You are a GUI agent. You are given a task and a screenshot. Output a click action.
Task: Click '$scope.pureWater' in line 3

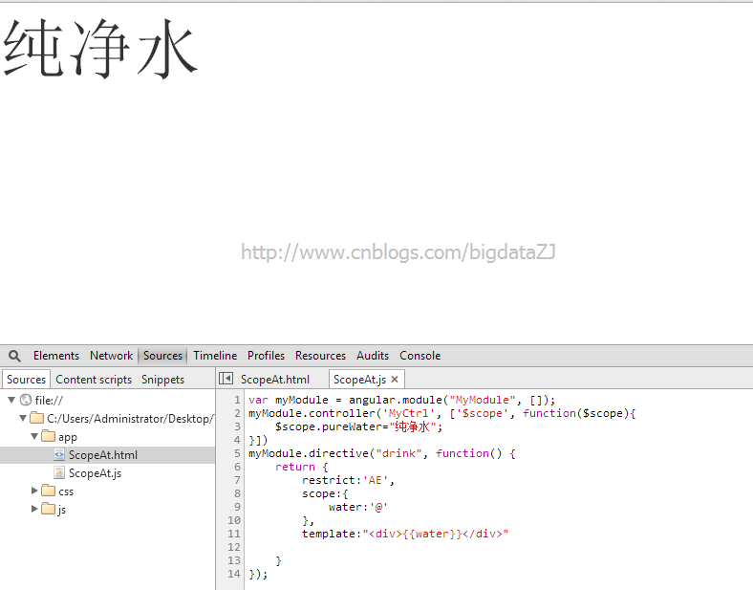point(329,426)
